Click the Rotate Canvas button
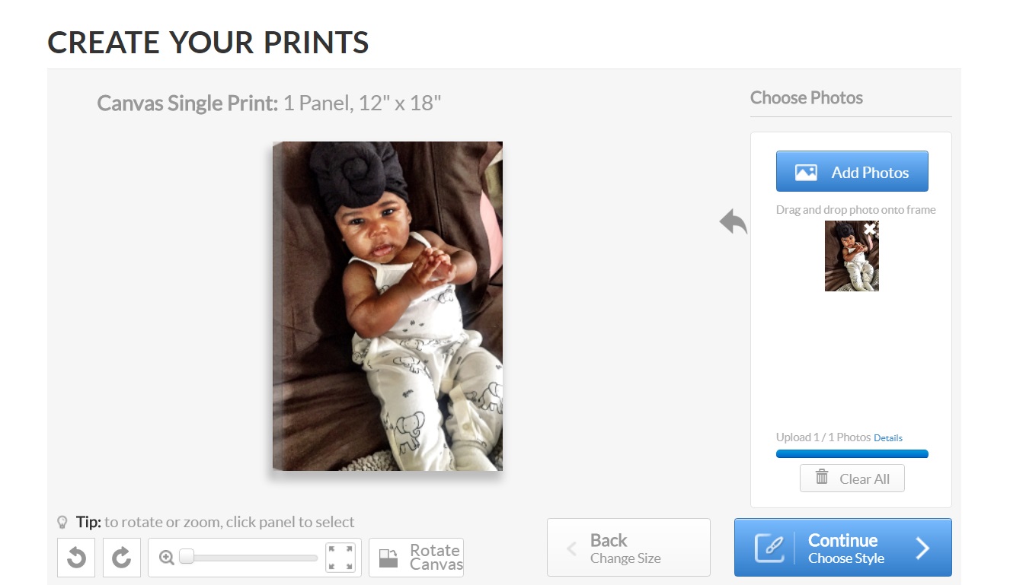Screen dimensions: 1026x585 (416, 558)
